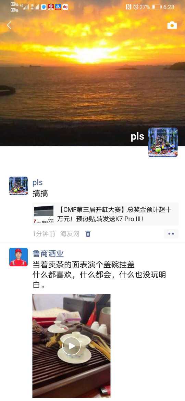This screenshot has height=401, width=185.
Task: Tap the battery indicator icon
Action: tap(156, 7)
